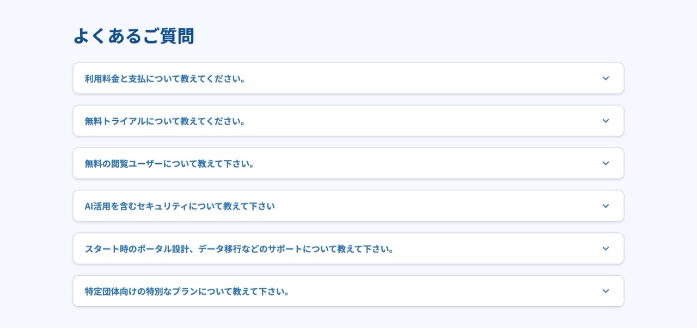Click the down-arrow icon on the pricing question
The image size is (697, 328).
point(606,78)
